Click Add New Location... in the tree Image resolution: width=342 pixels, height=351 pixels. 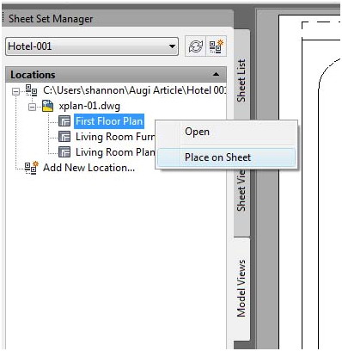tap(89, 168)
